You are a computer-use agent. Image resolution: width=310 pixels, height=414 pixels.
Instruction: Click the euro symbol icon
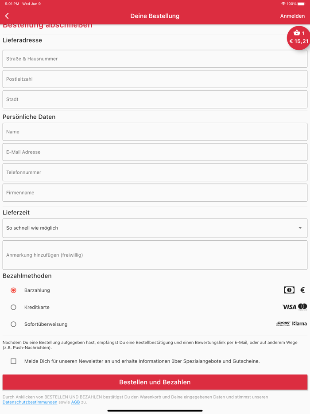(302, 290)
